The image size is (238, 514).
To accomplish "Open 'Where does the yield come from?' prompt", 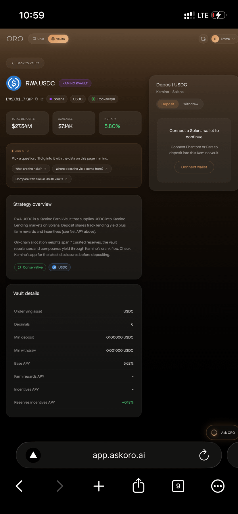I will click(x=82, y=169).
